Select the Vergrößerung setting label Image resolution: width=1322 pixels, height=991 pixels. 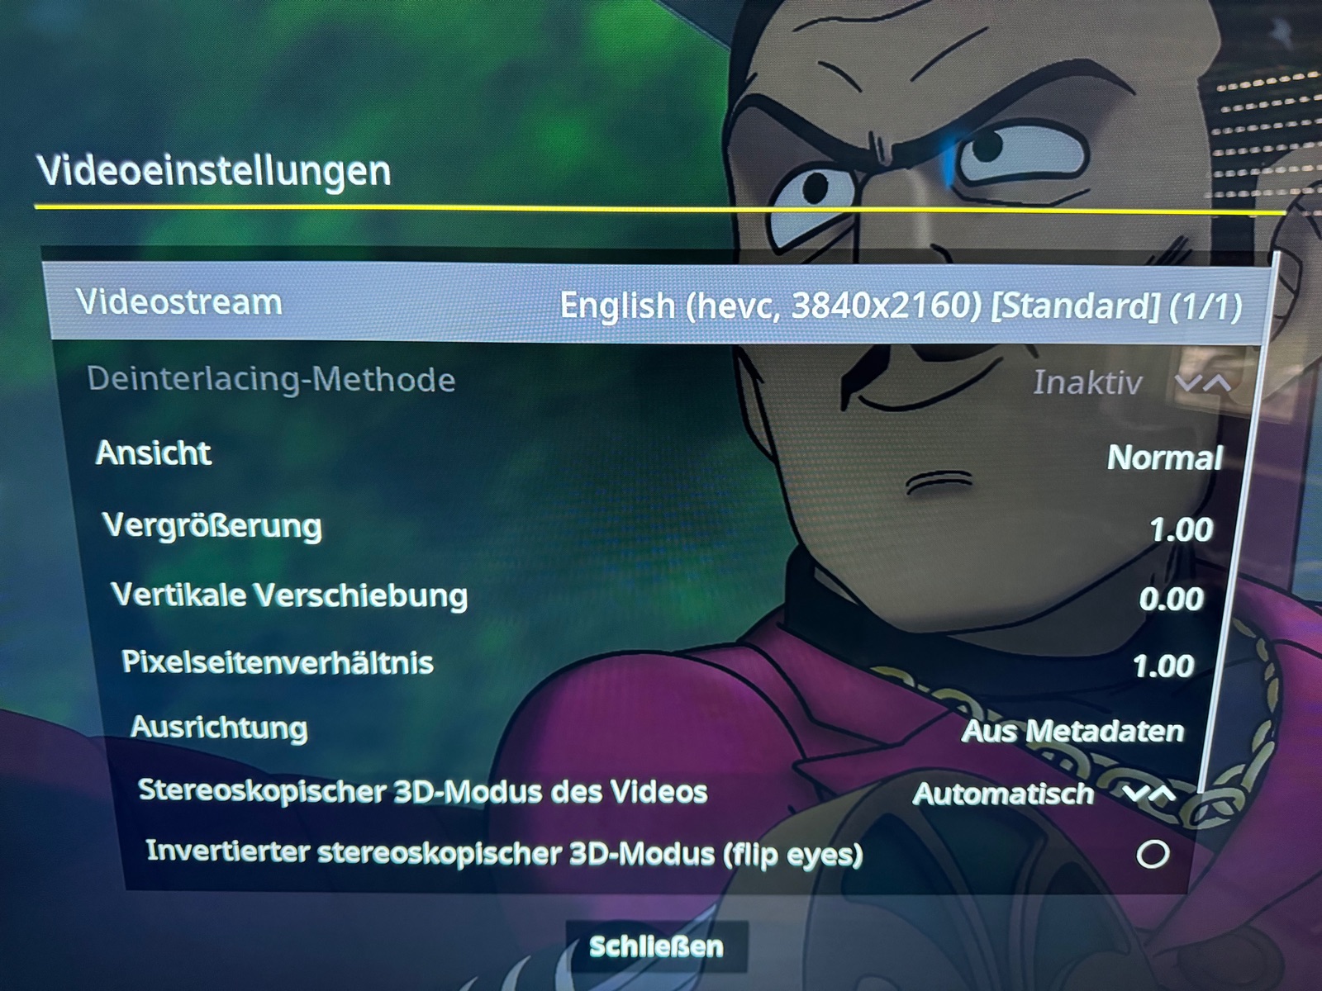point(212,525)
